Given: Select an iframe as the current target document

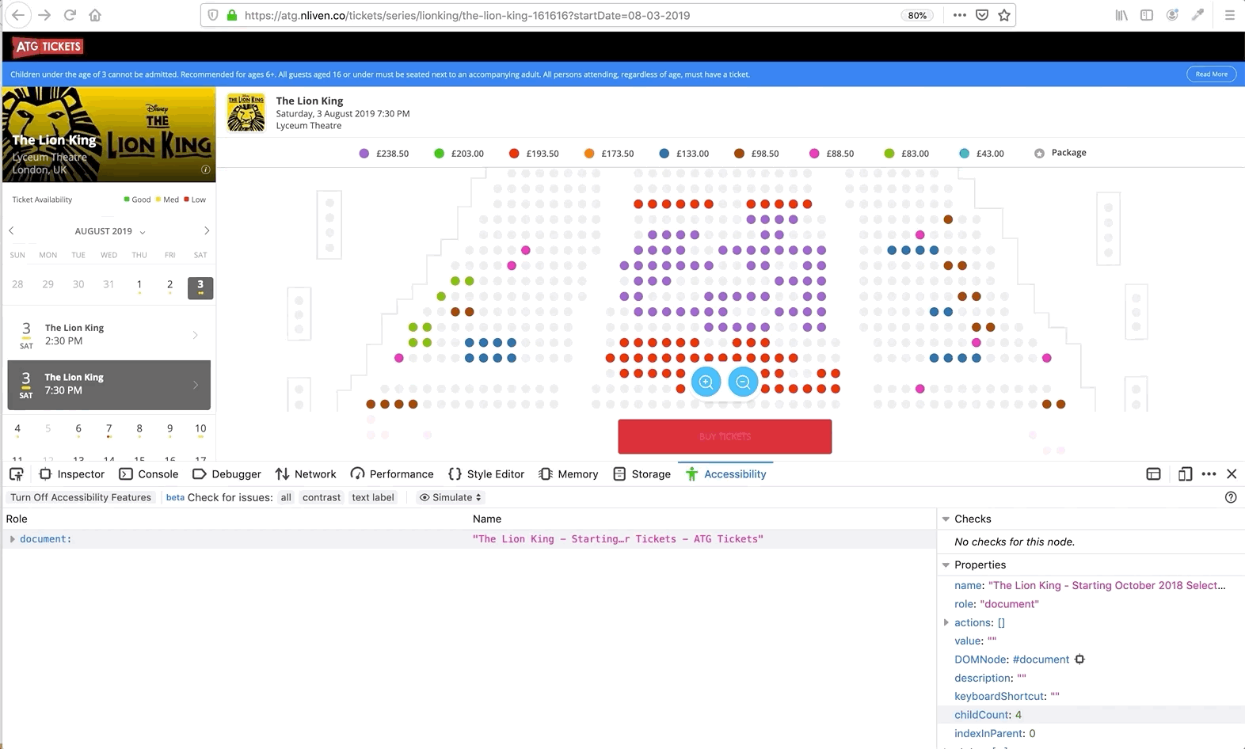Looking at the screenshot, I should pos(1153,474).
